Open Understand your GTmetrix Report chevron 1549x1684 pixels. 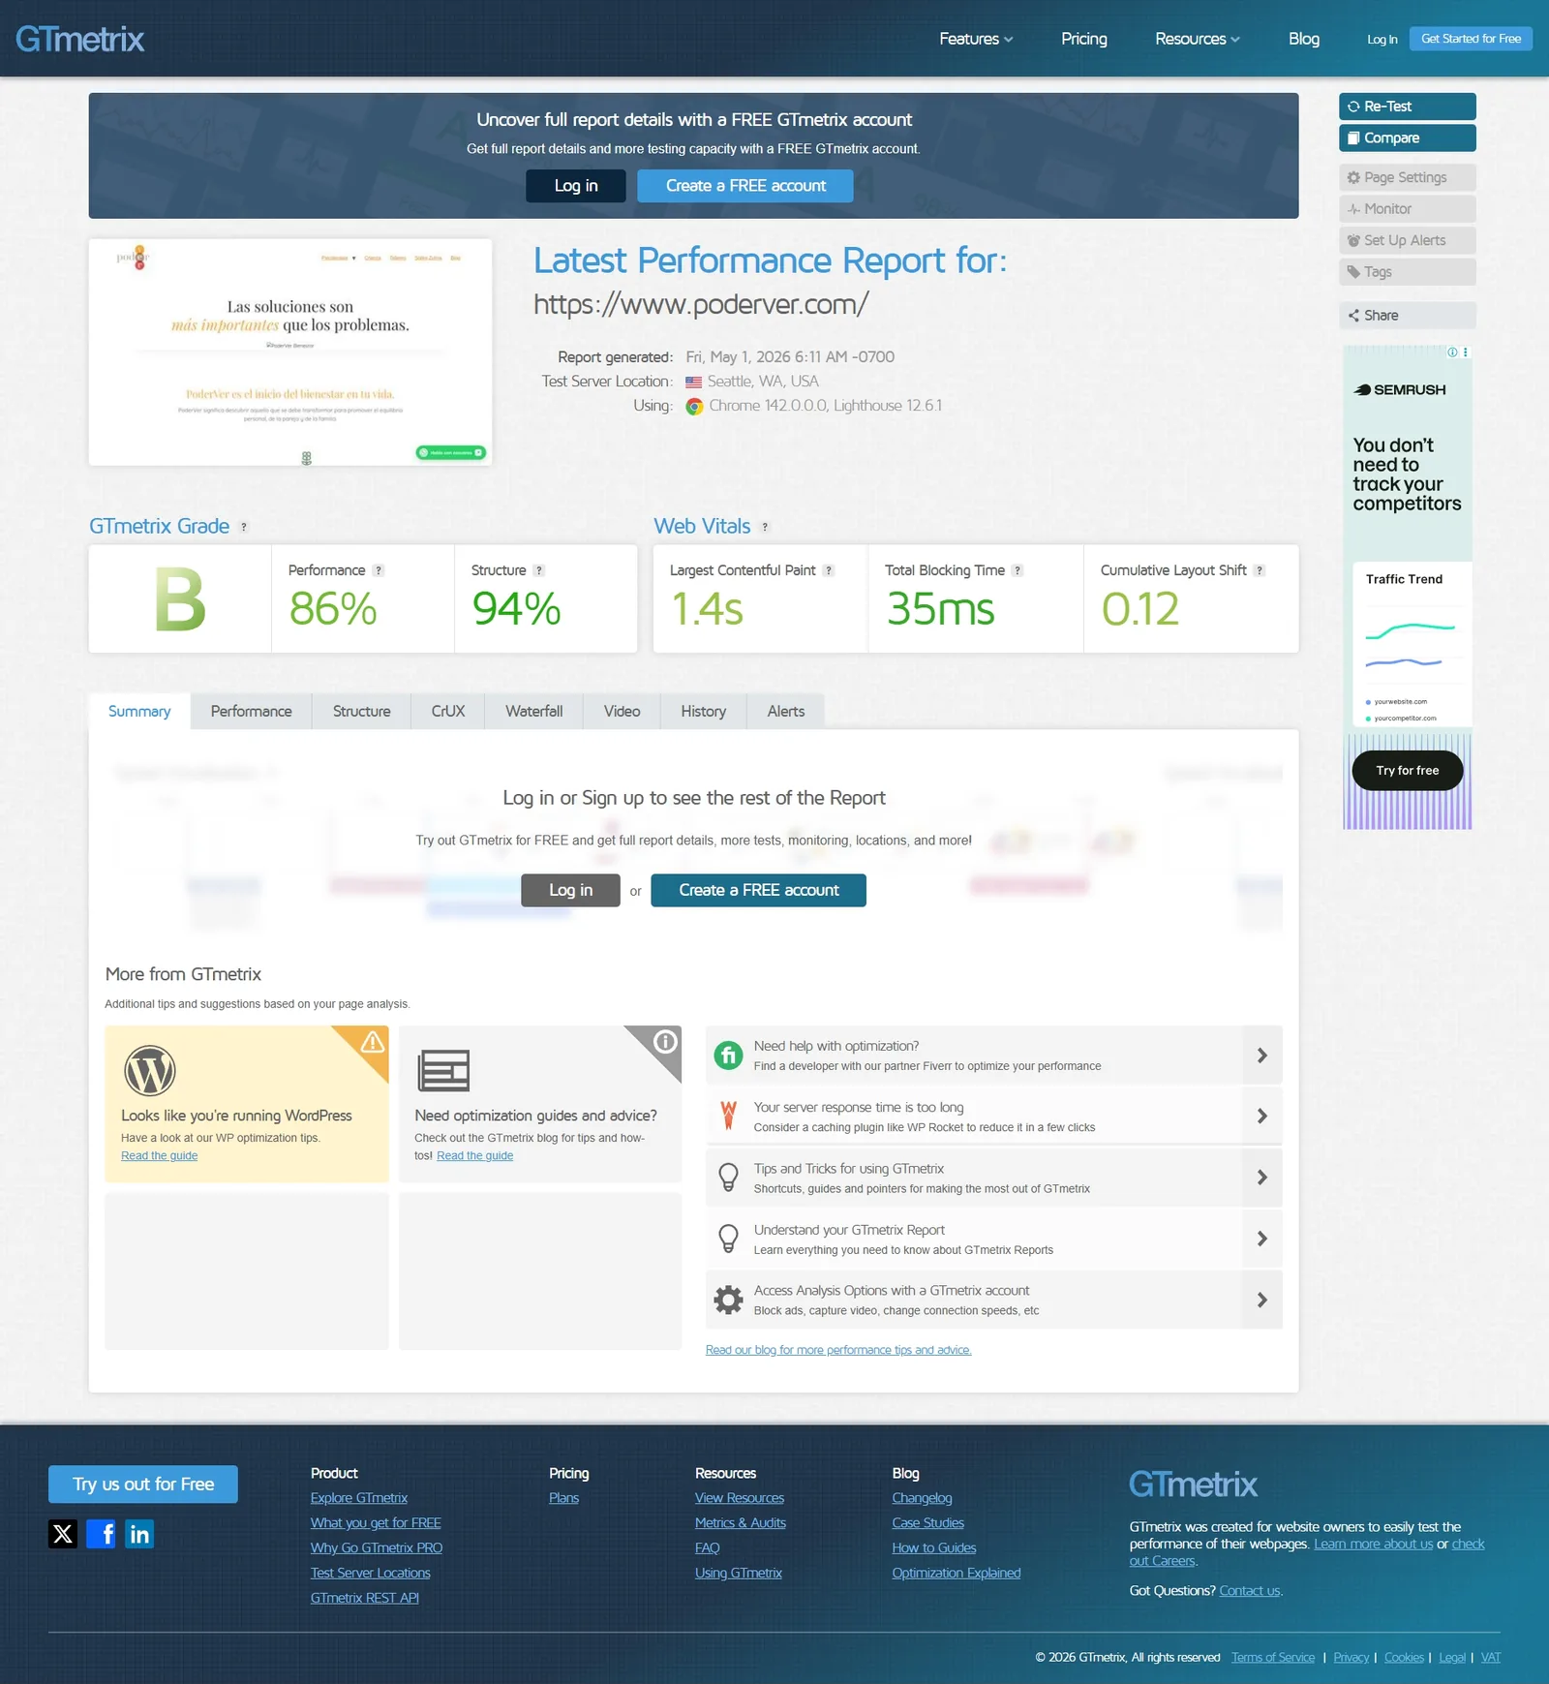point(1262,1239)
